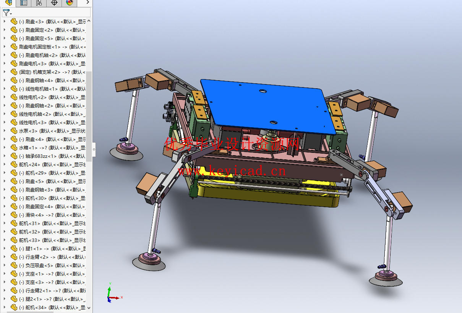Screen dimensions: 462x313
Task: Click the tree filter funnel icon
Action: pyautogui.click(x=6, y=13)
